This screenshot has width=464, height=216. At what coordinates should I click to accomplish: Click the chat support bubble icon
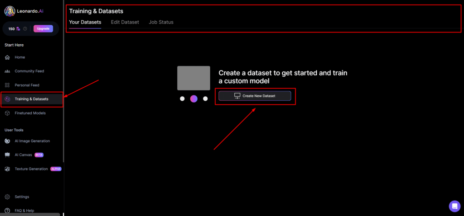tap(454, 206)
